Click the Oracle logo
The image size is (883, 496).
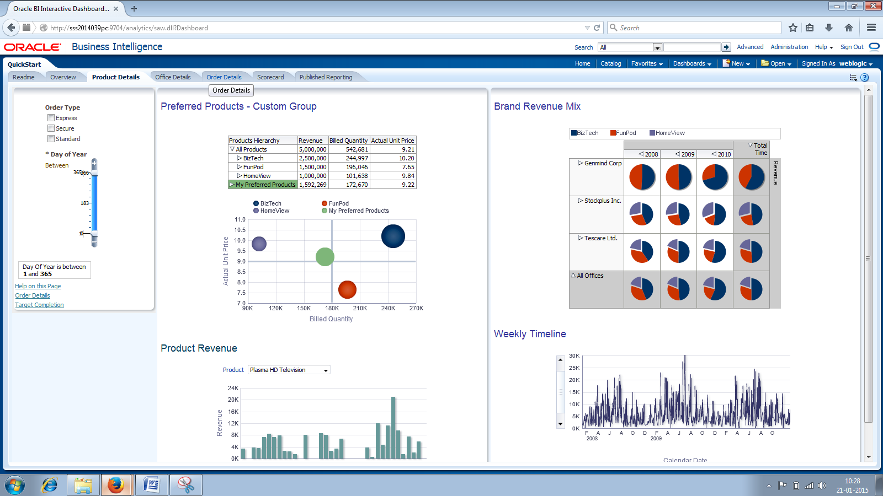coord(33,47)
